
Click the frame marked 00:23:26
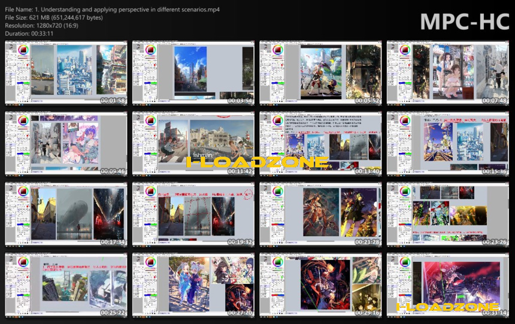[x=448, y=215]
